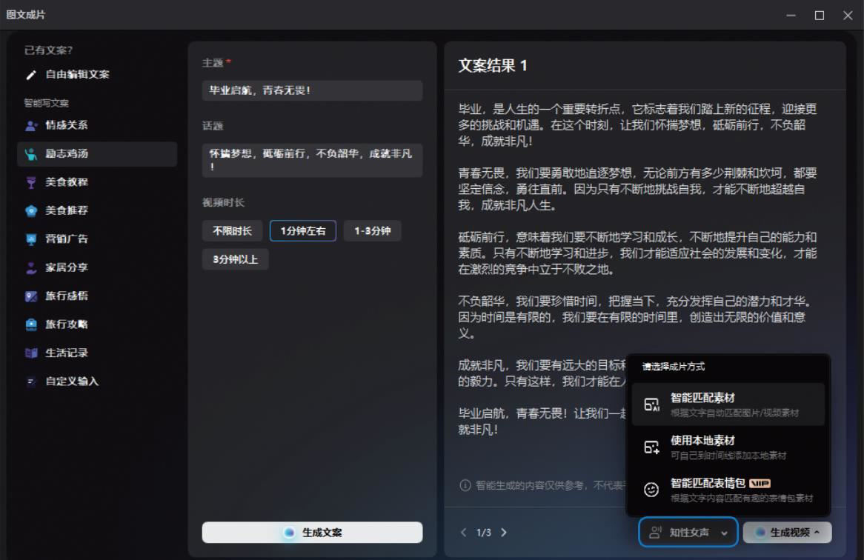The image size is (864, 560).
Task: Go to next copy result arrow
Action: pos(504,533)
